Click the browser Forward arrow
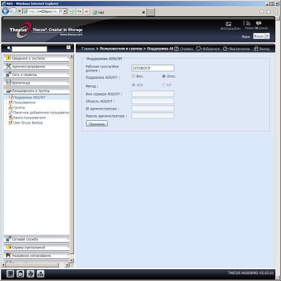 13,11
